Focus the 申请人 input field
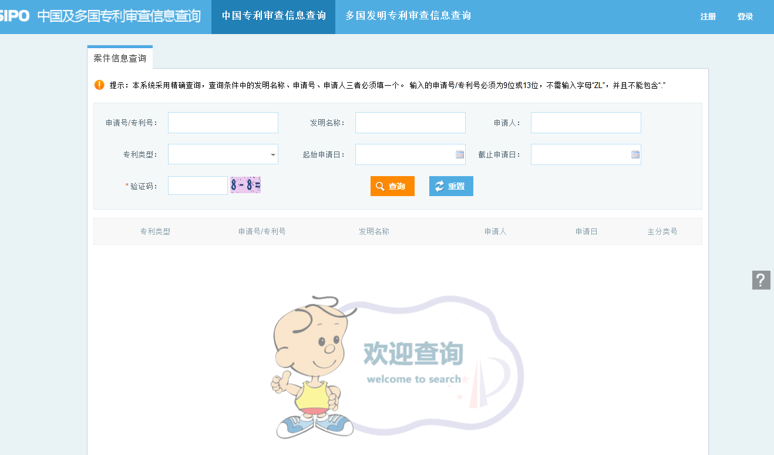The image size is (774, 455). 585,123
